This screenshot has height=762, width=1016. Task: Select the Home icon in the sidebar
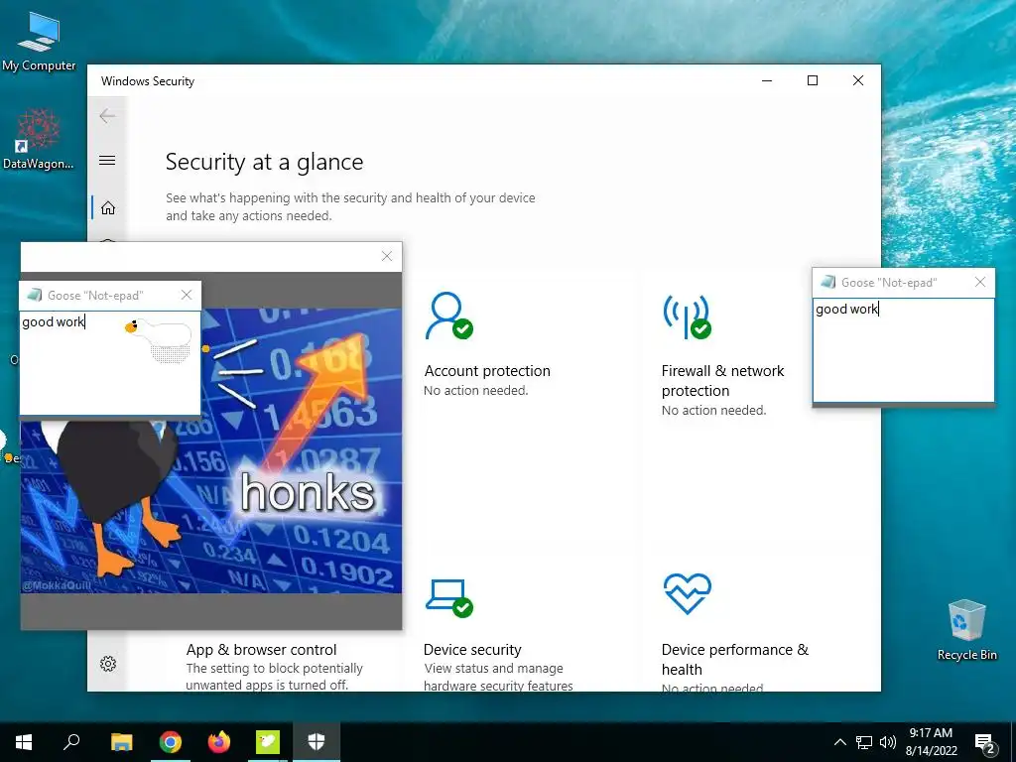tap(108, 208)
